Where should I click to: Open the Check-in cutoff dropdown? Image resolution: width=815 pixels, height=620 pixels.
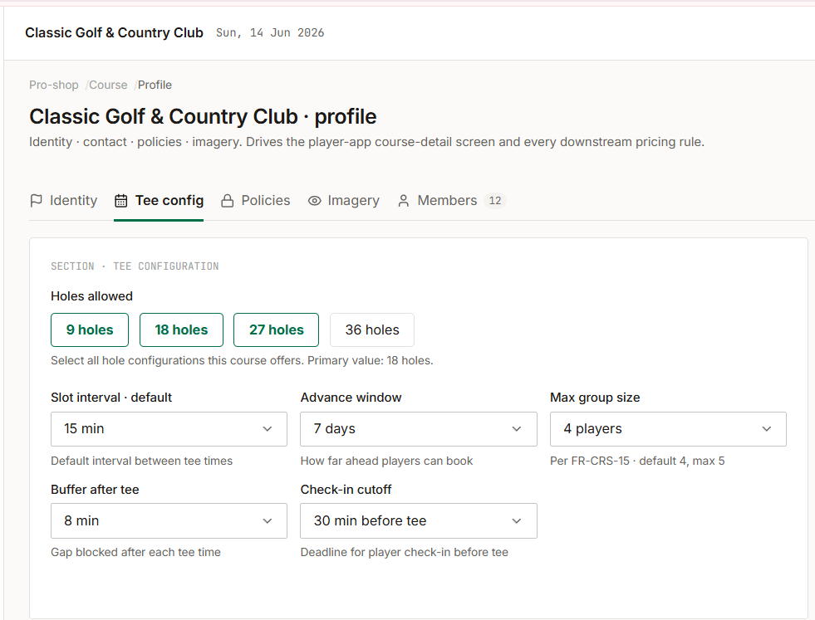pos(419,521)
